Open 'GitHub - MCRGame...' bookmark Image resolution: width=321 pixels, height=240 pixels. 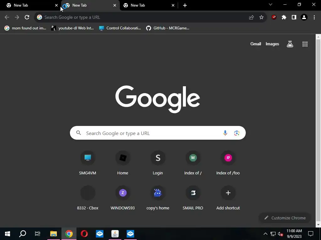tap(168, 28)
